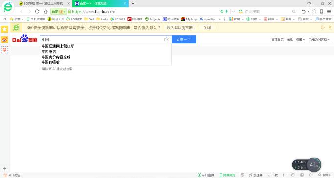Open the 201611 bookmark

(117, 19)
